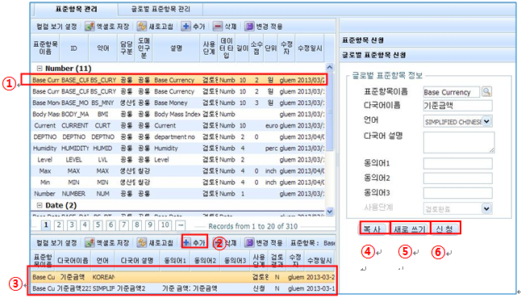
Task: Click red minus 삭제 icon in standard item grid toolbar
Action: click(217, 27)
